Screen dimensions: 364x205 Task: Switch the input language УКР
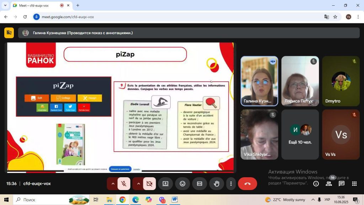[327, 200]
